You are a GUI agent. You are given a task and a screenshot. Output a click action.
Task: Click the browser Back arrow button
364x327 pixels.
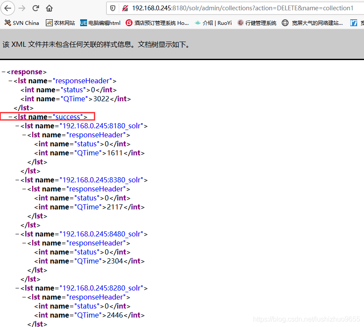coord(8,8)
